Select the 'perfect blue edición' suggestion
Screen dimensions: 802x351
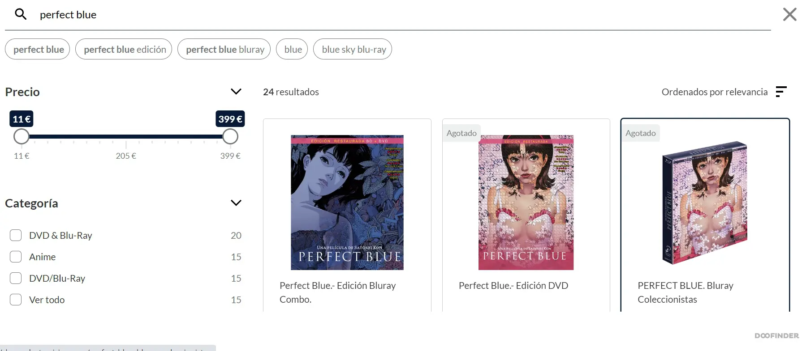pyautogui.click(x=124, y=49)
